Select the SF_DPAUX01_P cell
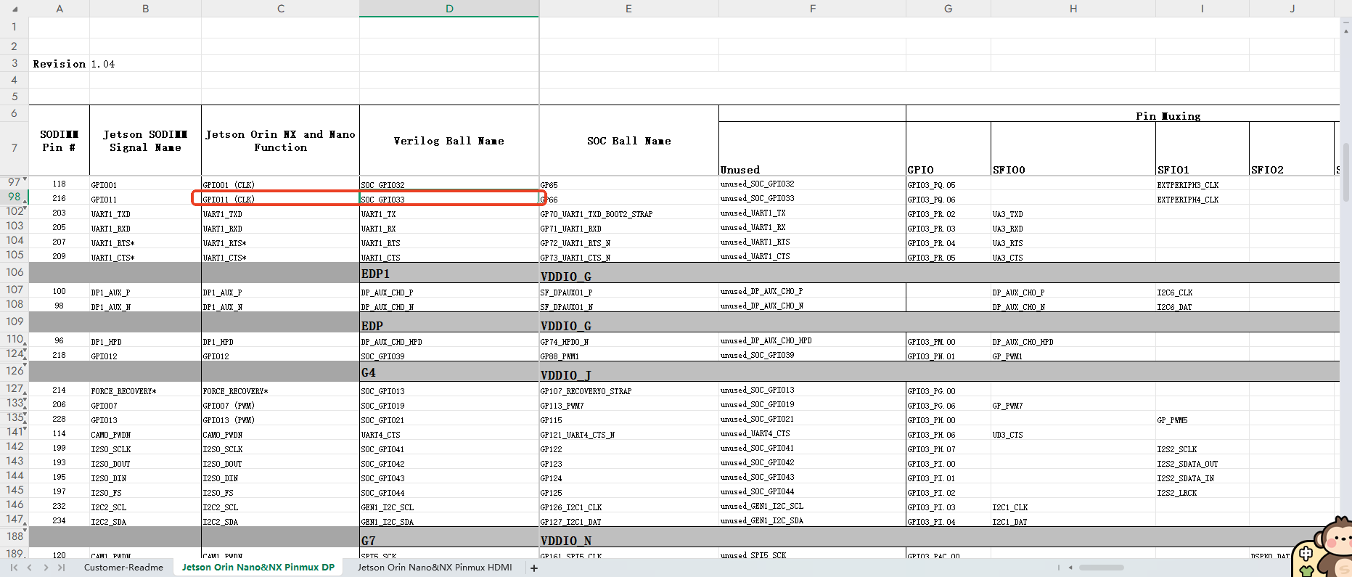The image size is (1352, 577). click(628, 292)
